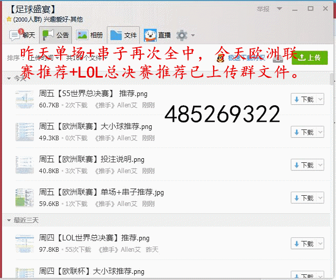Click the green flag announcement icon
336x280 pixels.
tap(48, 35)
